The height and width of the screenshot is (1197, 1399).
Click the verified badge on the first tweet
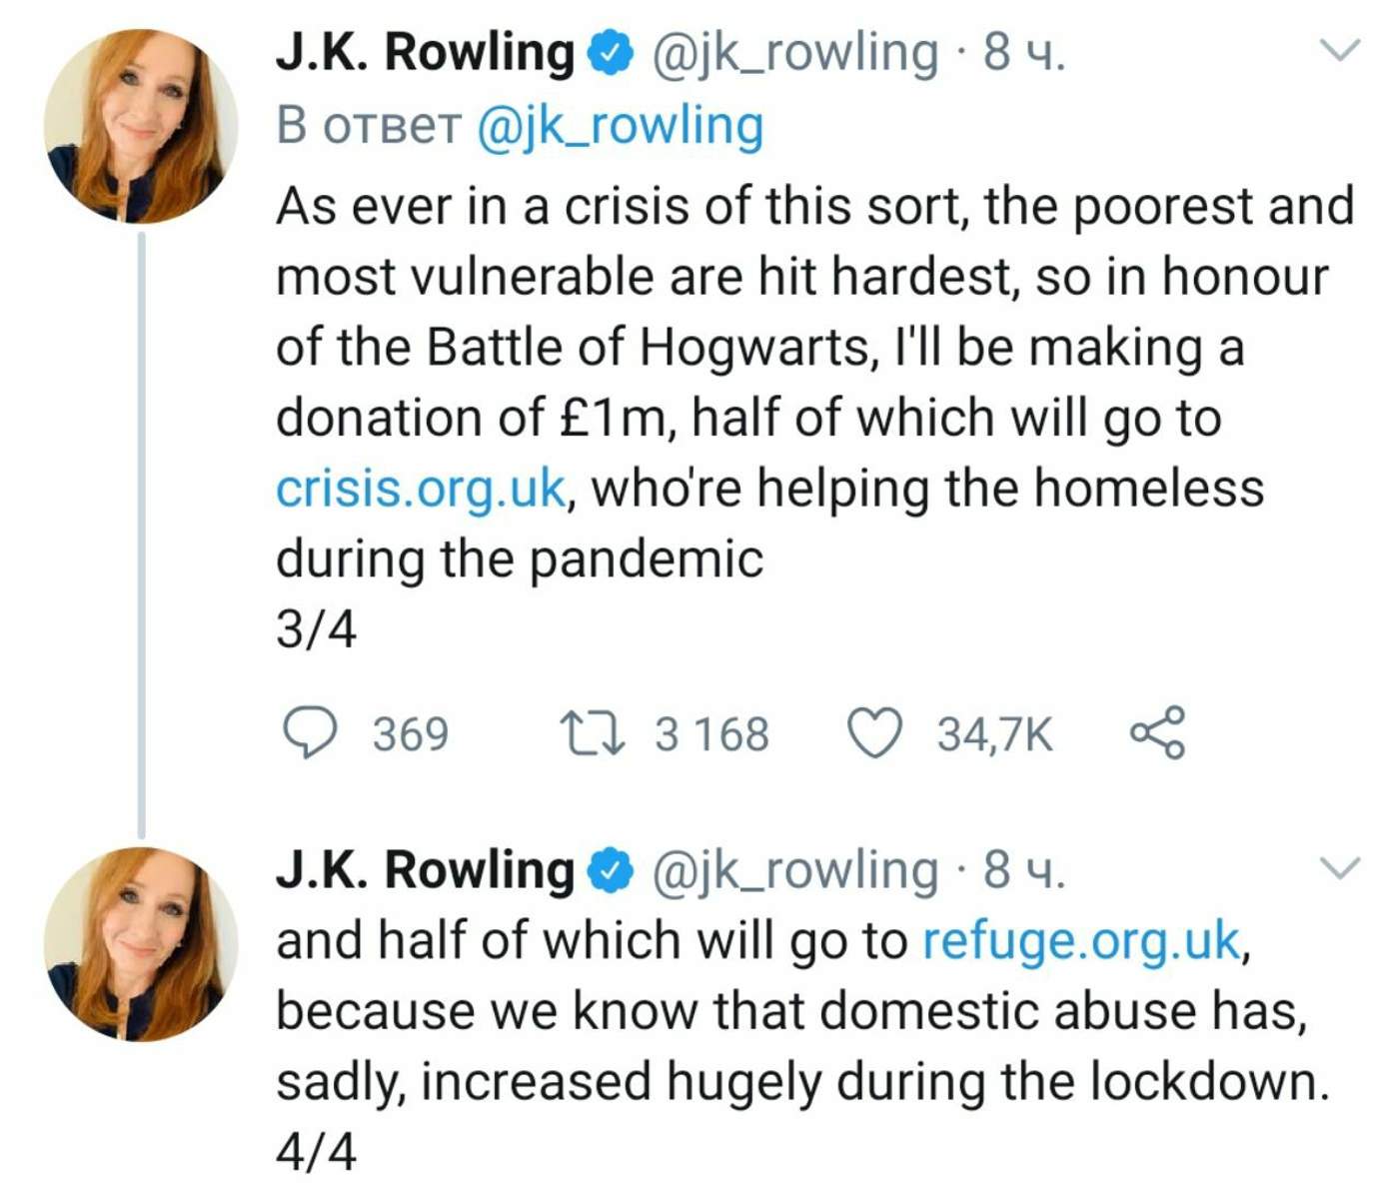click(x=610, y=54)
